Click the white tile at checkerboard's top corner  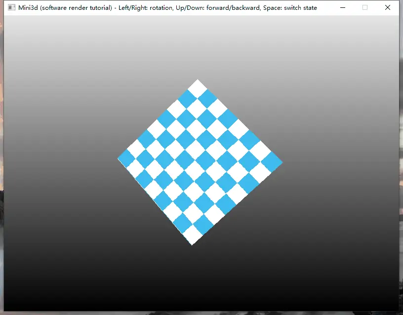pos(197,88)
